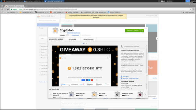This screenshot has width=196, height=110.
Task: Show previous related extensions with left chevron
Action: [50, 95]
